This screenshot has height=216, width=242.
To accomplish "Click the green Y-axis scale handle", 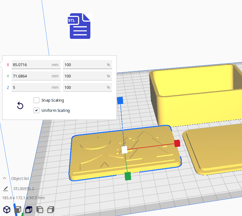I will pyautogui.click(x=127, y=176).
